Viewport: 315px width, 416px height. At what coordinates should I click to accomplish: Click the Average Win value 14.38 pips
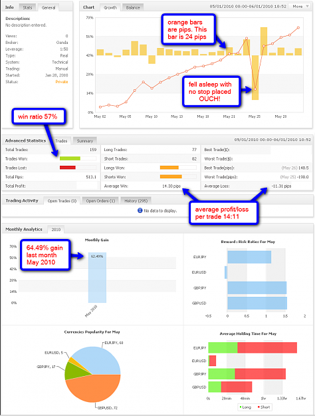click(171, 186)
